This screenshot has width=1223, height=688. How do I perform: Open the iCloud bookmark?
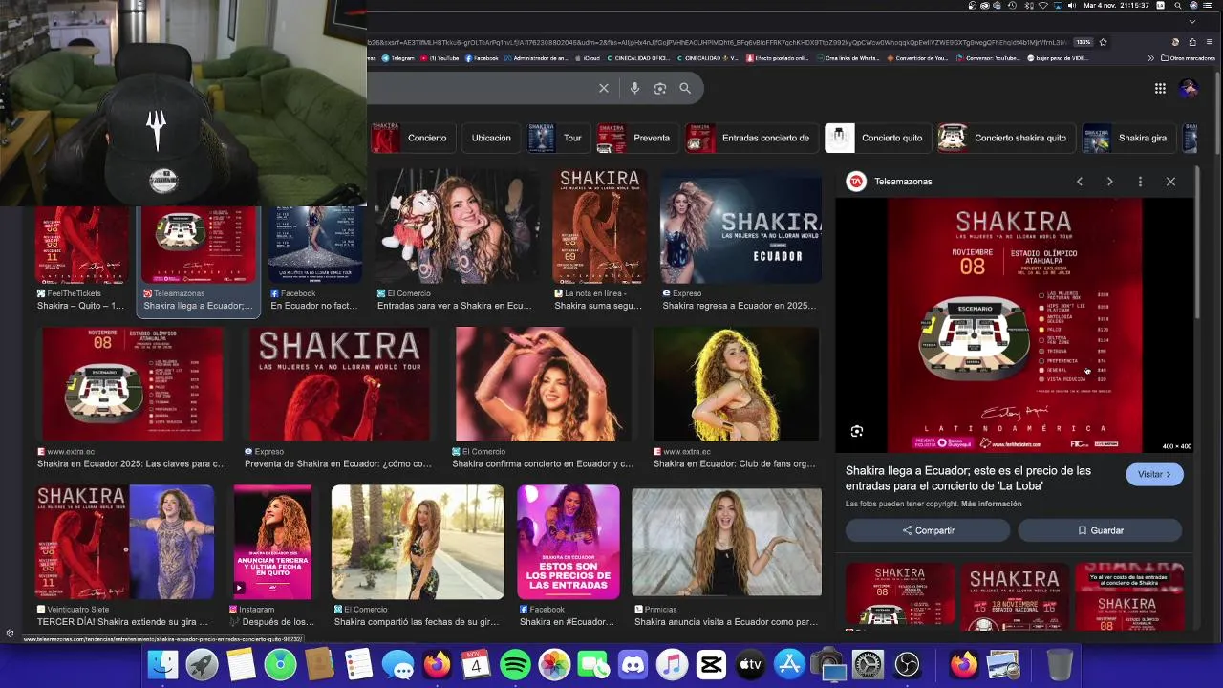pos(586,58)
